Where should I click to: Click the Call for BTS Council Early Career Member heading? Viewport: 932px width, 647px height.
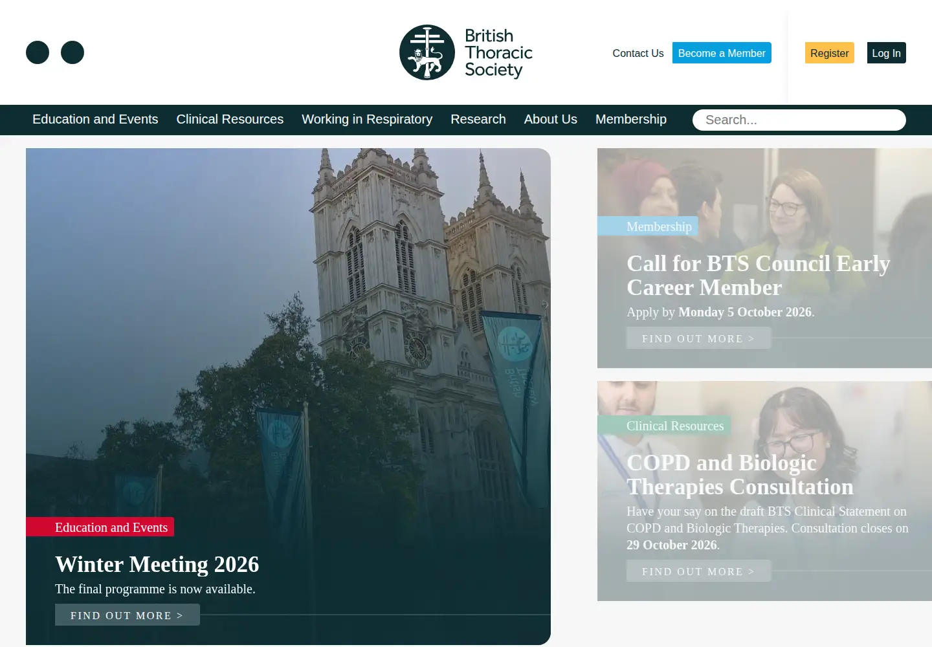pos(759,276)
